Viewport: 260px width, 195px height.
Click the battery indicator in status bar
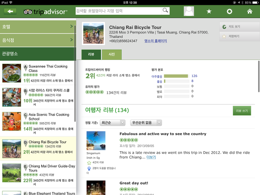point(256,2)
